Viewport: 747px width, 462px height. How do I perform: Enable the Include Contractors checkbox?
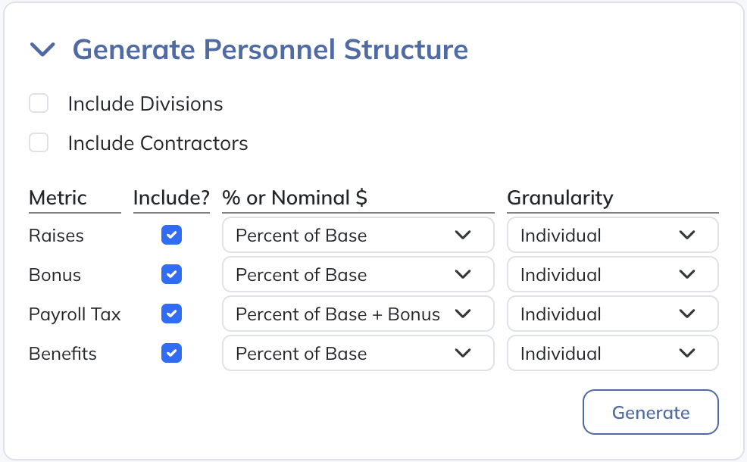tap(39, 143)
